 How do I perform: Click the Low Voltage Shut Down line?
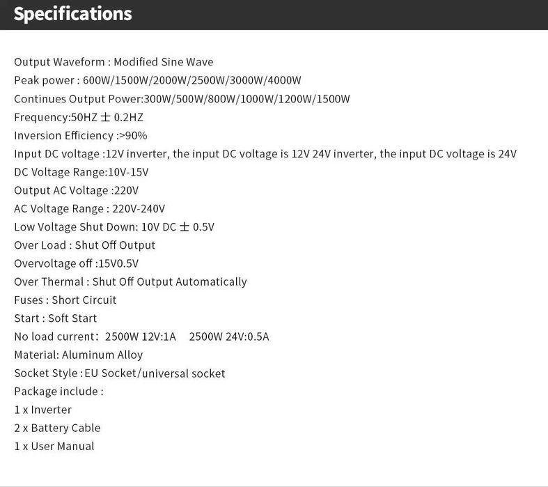pyautogui.click(x=114, y=227)
